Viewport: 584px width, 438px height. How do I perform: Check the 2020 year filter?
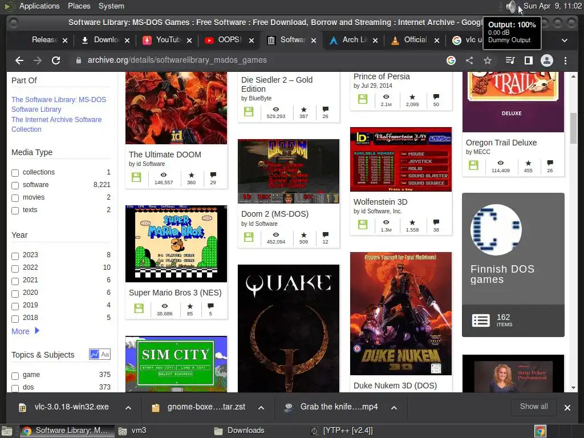point(15,294)
